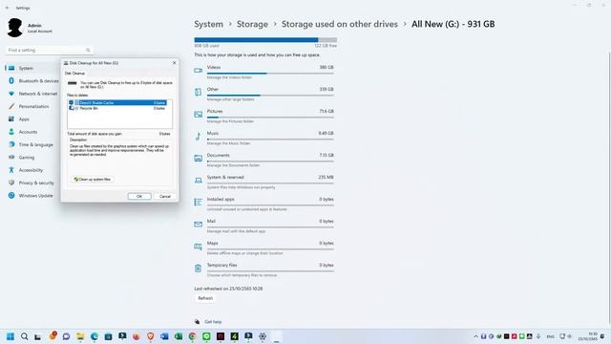611x344 pixels.
Task: Open taskbar Search
Action: click(x=24, y=336)
